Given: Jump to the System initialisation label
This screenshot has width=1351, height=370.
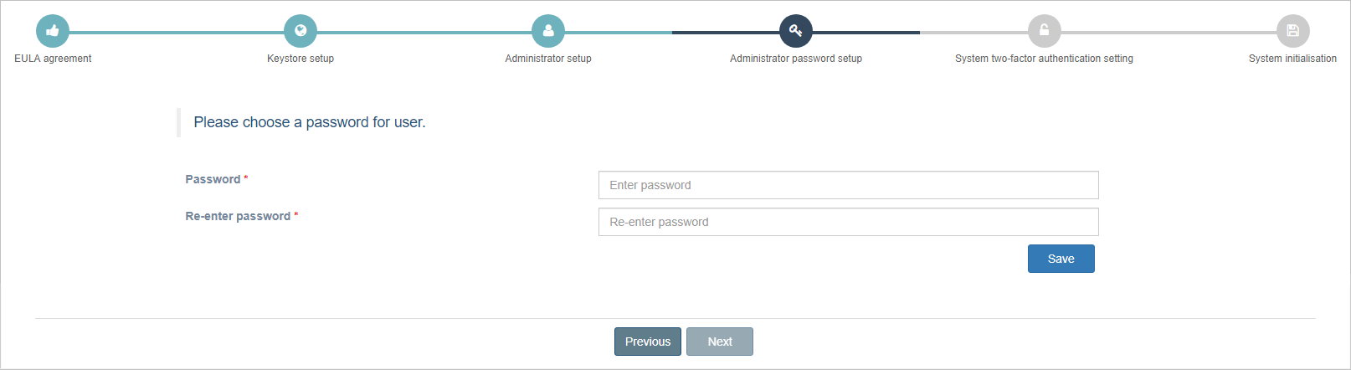Looking at the screenshot, I should (x=1292, y=59).
